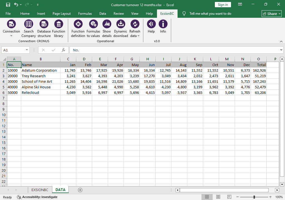Collapse the ribbon chevron
The height and width of the screenshot is (200, 285).
click(281, 41)
